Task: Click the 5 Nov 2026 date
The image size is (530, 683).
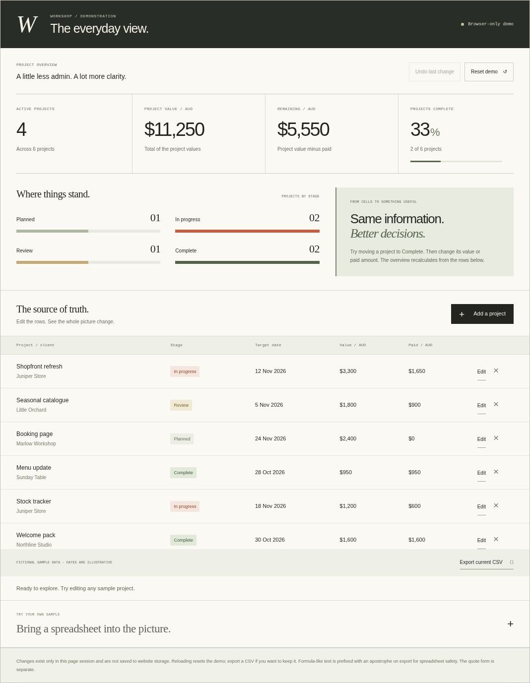Action: click(x=269, y=405)
